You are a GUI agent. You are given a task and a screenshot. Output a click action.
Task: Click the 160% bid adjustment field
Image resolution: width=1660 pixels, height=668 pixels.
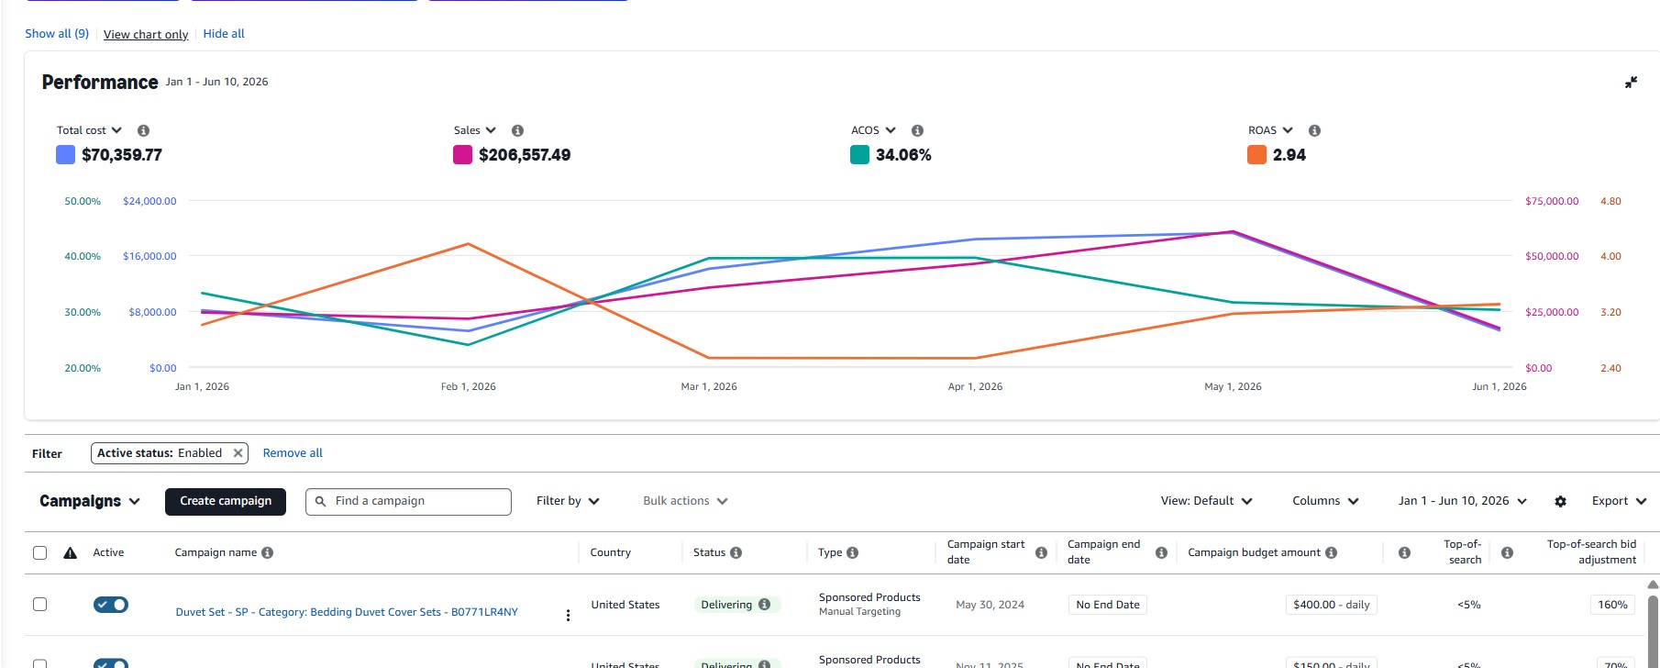[x=1612, y=605]
